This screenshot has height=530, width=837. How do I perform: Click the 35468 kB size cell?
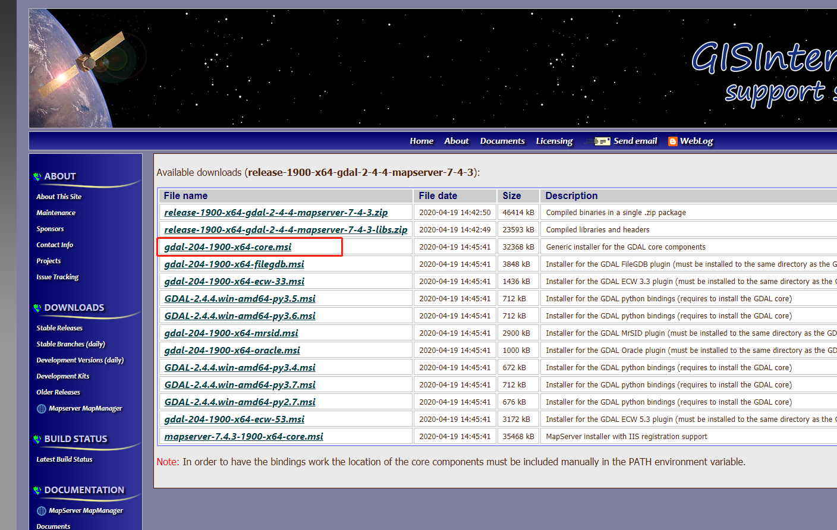tap(518, 436)
